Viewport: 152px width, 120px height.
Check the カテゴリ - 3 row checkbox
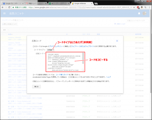tap(3, 96)
